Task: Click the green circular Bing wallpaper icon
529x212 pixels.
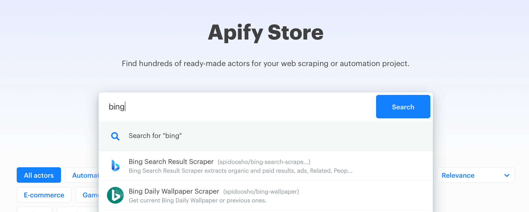Action: 115,195
